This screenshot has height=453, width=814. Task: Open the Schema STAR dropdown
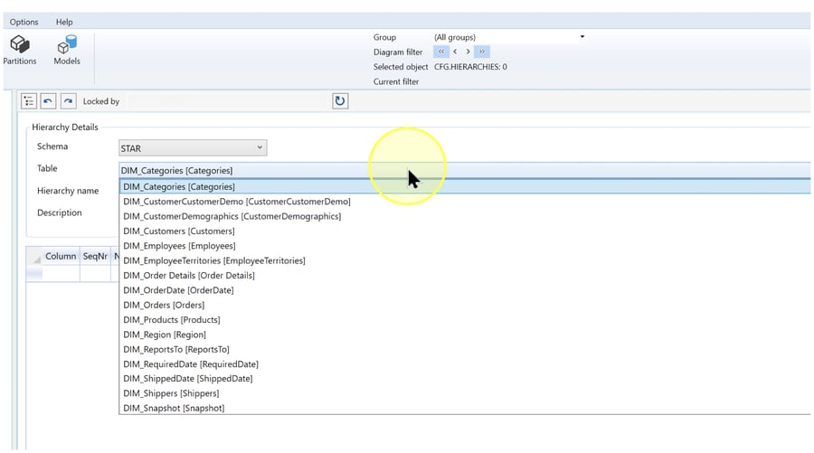pos(193,148)
